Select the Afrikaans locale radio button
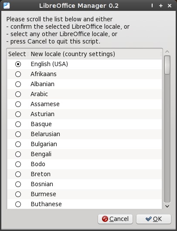 pos(18,74)
